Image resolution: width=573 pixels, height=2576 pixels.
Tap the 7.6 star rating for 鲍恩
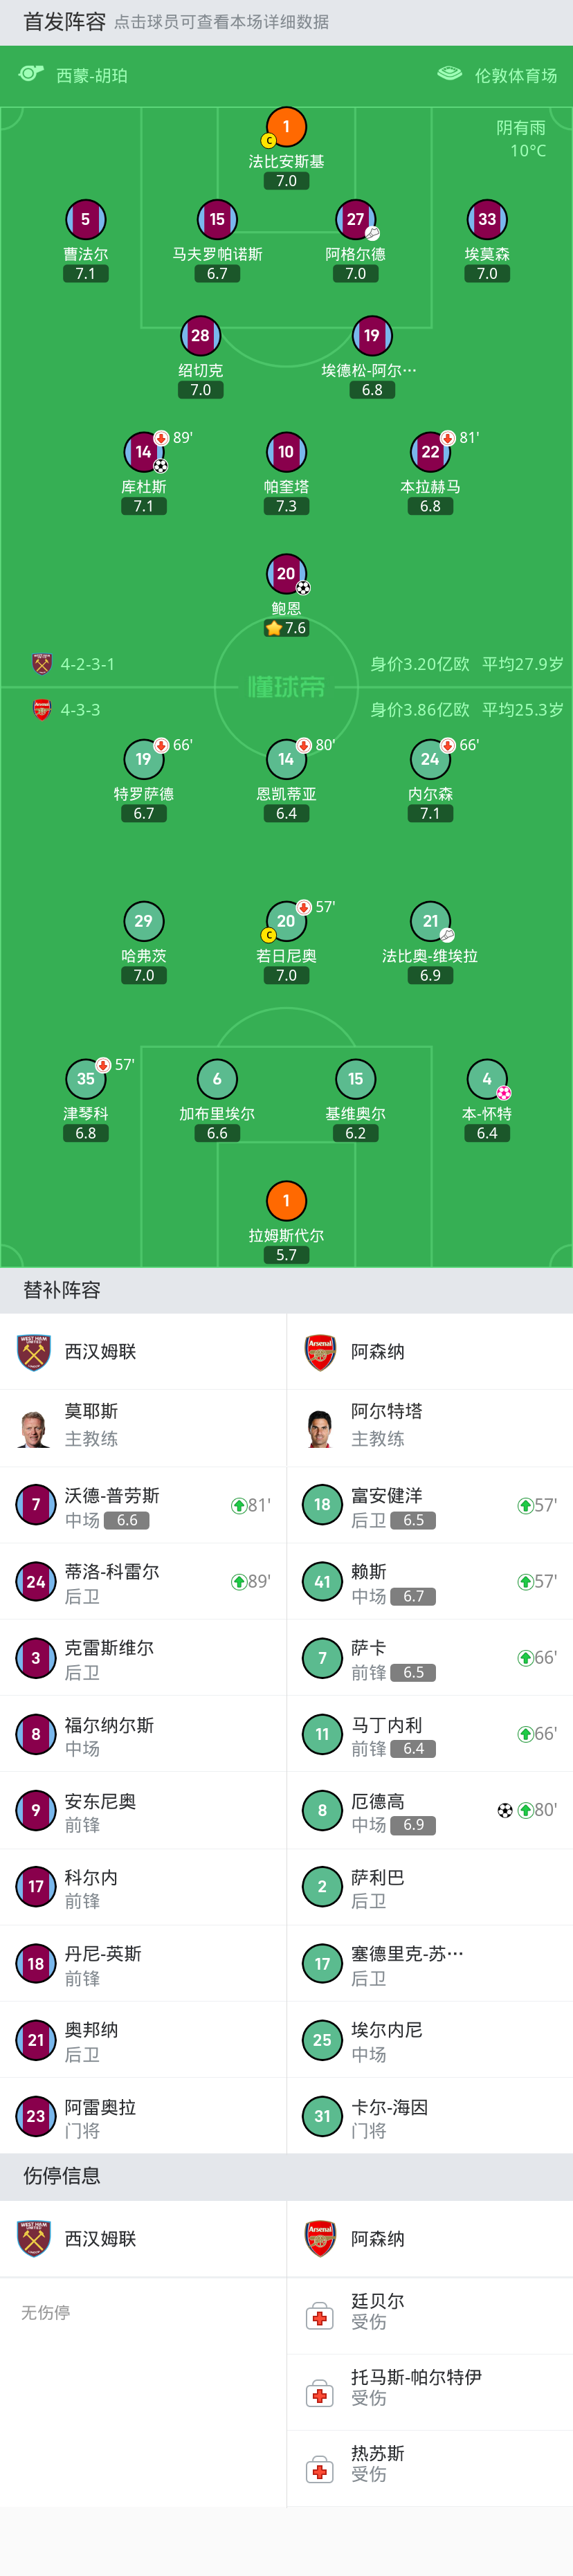click(286, 628)
